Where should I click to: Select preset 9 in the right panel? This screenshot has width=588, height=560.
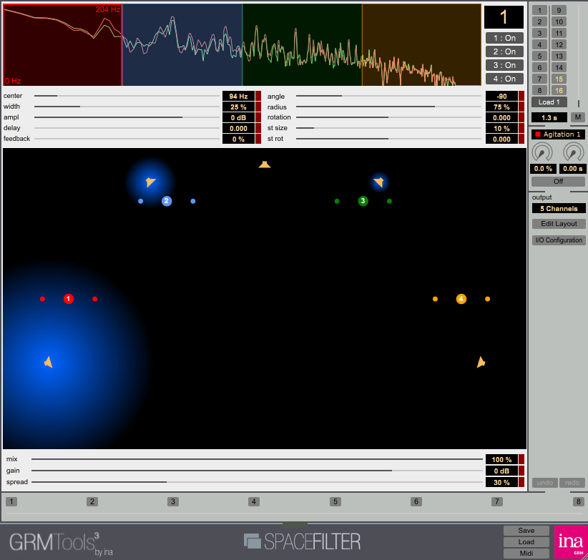tap(559, 11)
